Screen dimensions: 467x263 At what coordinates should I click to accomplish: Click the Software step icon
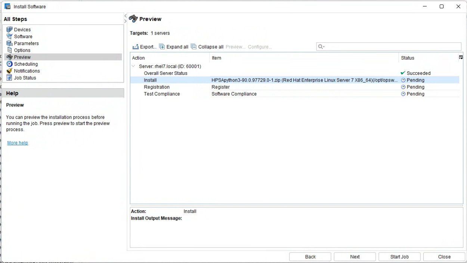(9, 36)
